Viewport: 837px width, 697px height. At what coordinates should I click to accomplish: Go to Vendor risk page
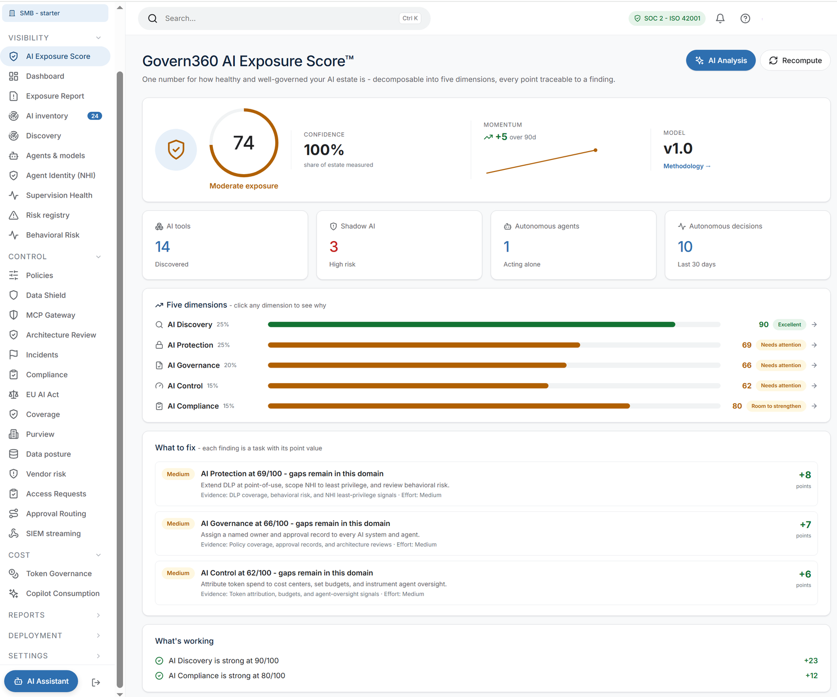55,474
